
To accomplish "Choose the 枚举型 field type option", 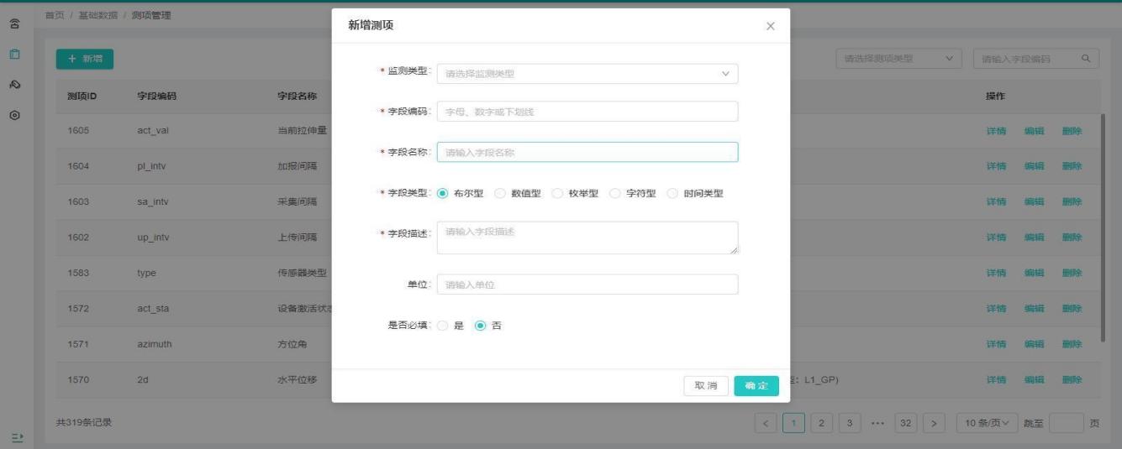I will (557, 193).
